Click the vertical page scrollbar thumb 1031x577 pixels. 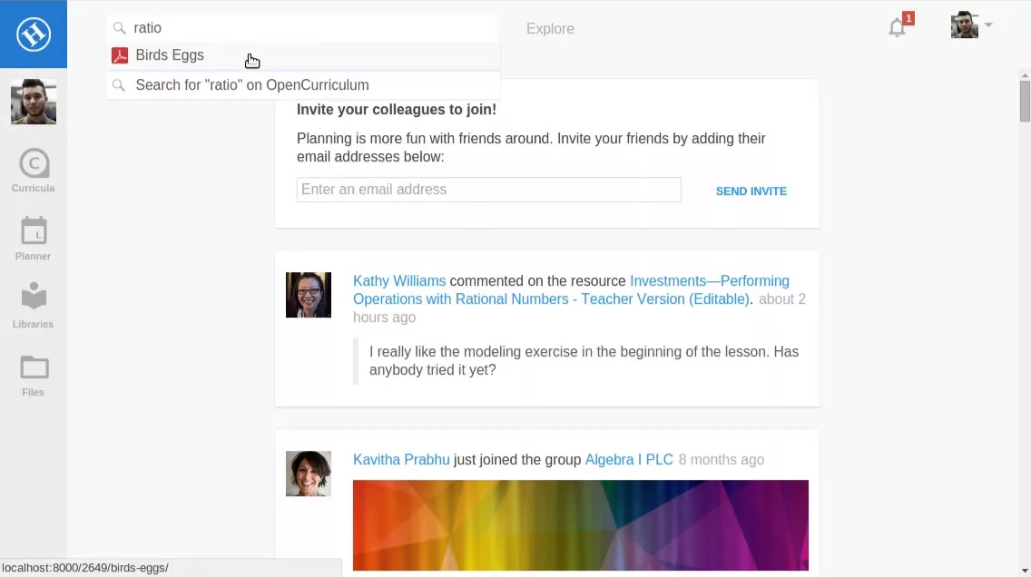(1025, 101)
